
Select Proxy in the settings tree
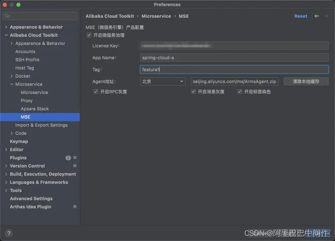[x=27, y=101]
